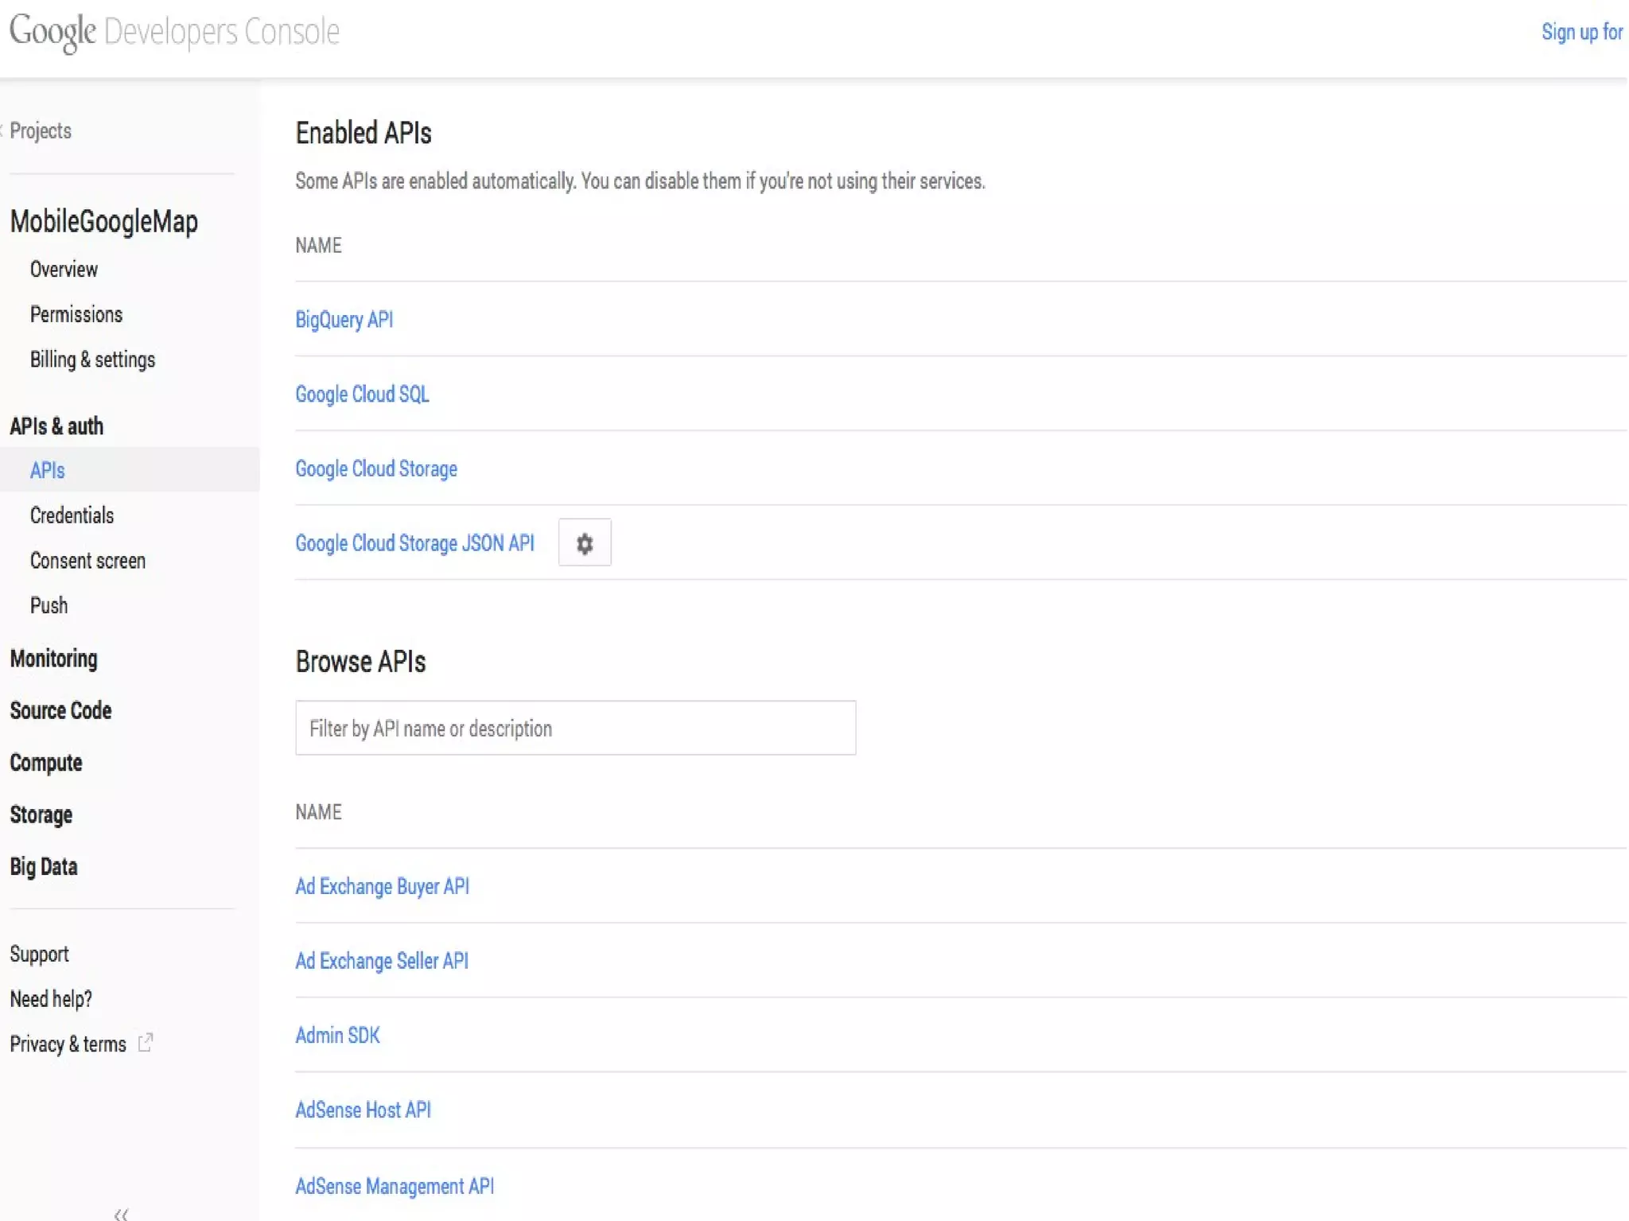
Task: Click the MobileGoogleMap project name
Action: pos(104,221)
